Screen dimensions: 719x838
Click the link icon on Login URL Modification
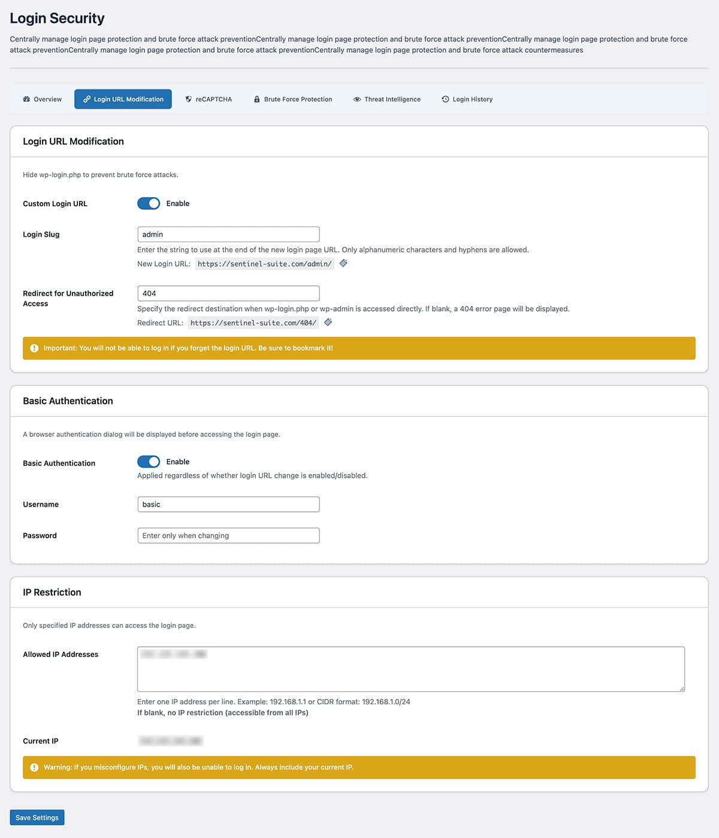[87, 100]
